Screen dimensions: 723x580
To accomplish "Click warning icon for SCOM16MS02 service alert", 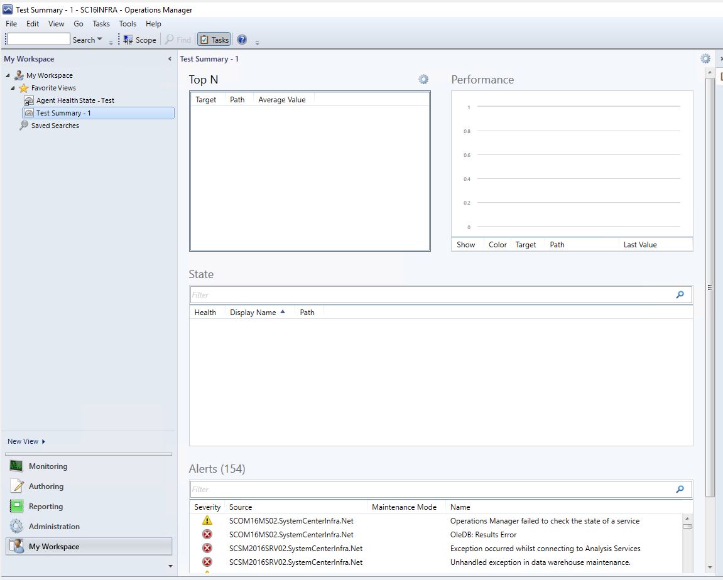I will tap(207, 520).
